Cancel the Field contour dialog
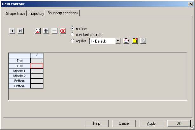This screenshot has height=130, width=195. (124, 123)
